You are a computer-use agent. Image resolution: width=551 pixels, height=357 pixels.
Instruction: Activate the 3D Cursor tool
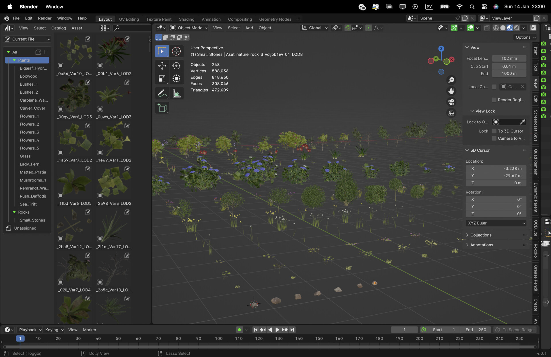(176, 51)
